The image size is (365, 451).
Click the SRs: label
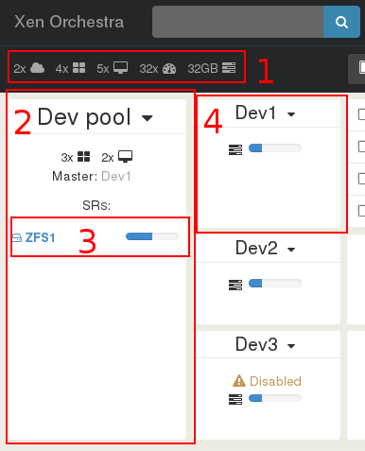96,205
